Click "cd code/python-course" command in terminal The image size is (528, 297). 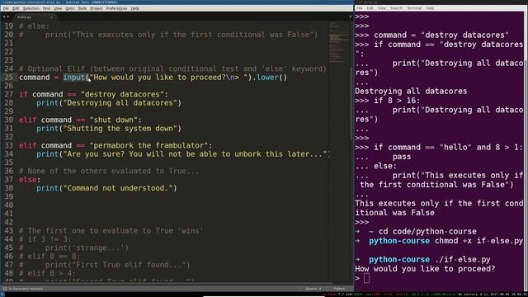point(427,231)
